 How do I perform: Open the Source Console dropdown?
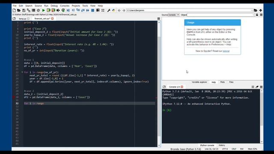point(173,15)
